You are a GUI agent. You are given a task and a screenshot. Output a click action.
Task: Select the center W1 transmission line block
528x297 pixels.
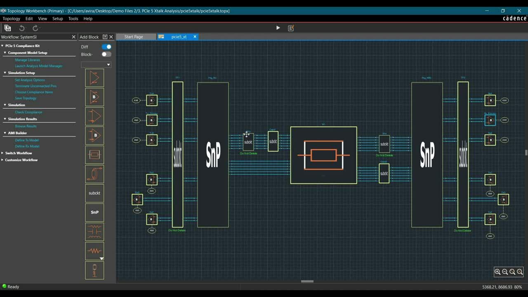tap(323, 155)
